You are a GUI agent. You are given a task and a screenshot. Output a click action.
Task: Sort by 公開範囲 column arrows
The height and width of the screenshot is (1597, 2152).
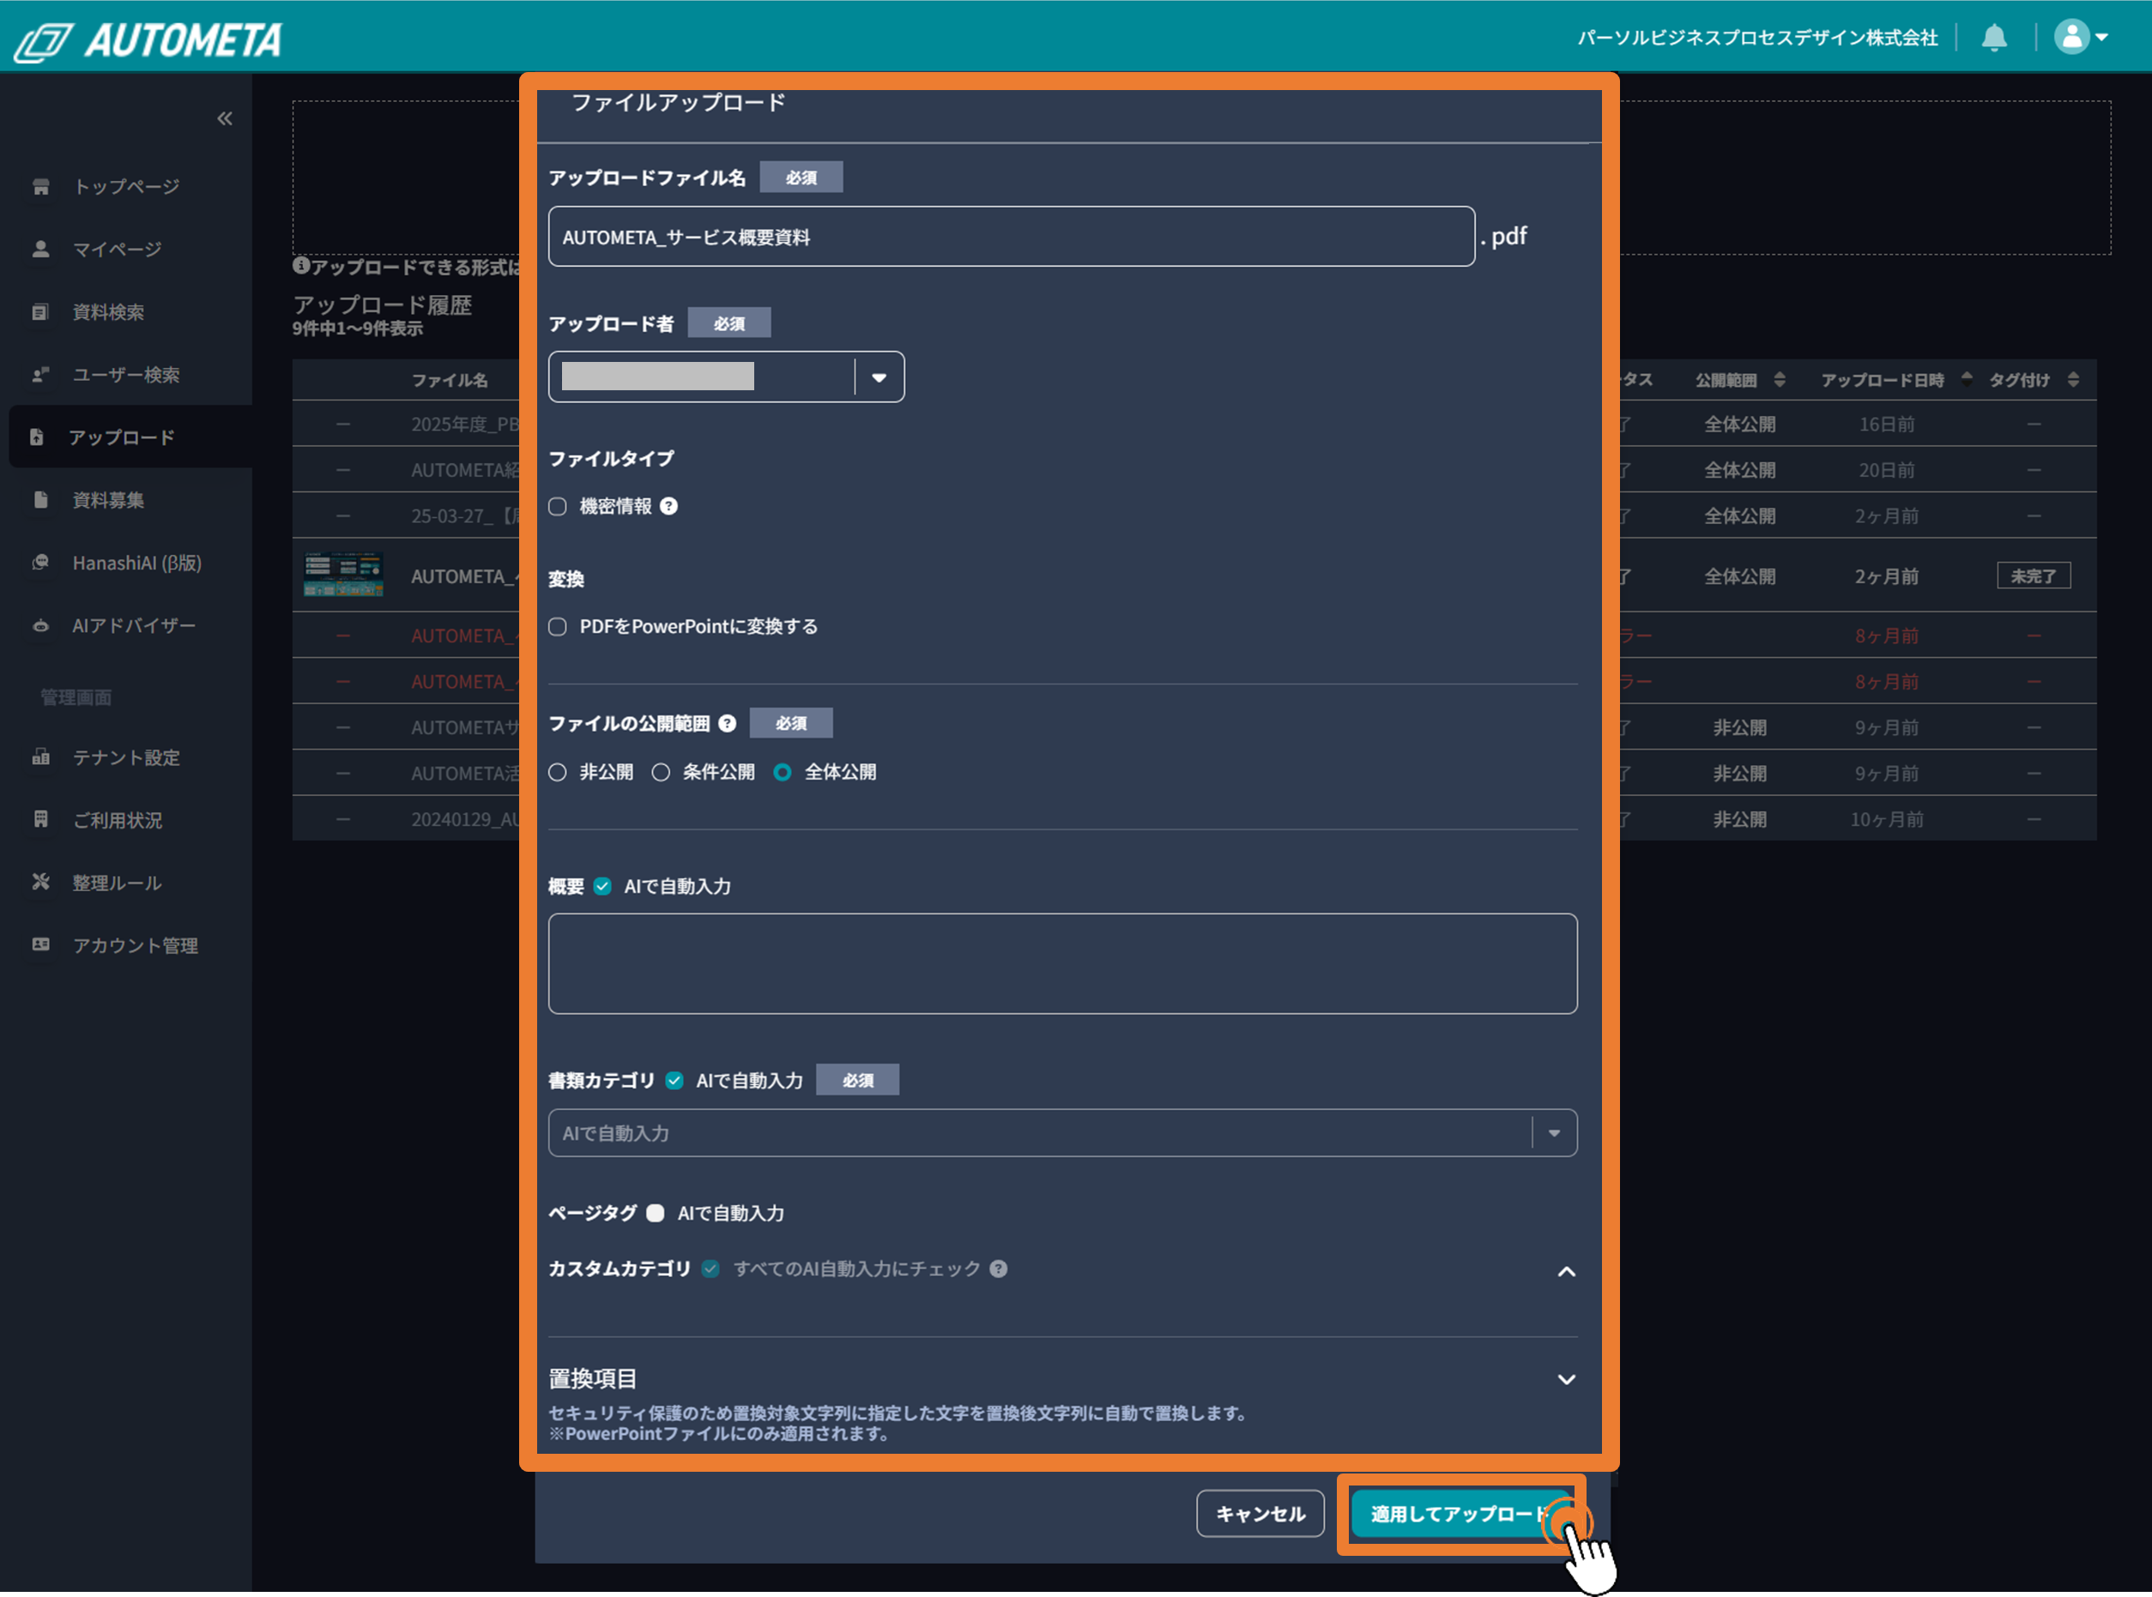(1780, 380)
